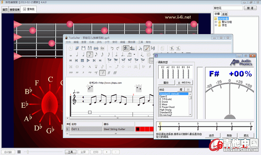Open TuxGuitar 小节 menu

(107, 42)
